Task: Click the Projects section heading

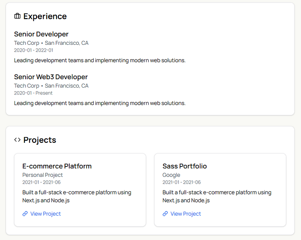Action: [40, 140]
